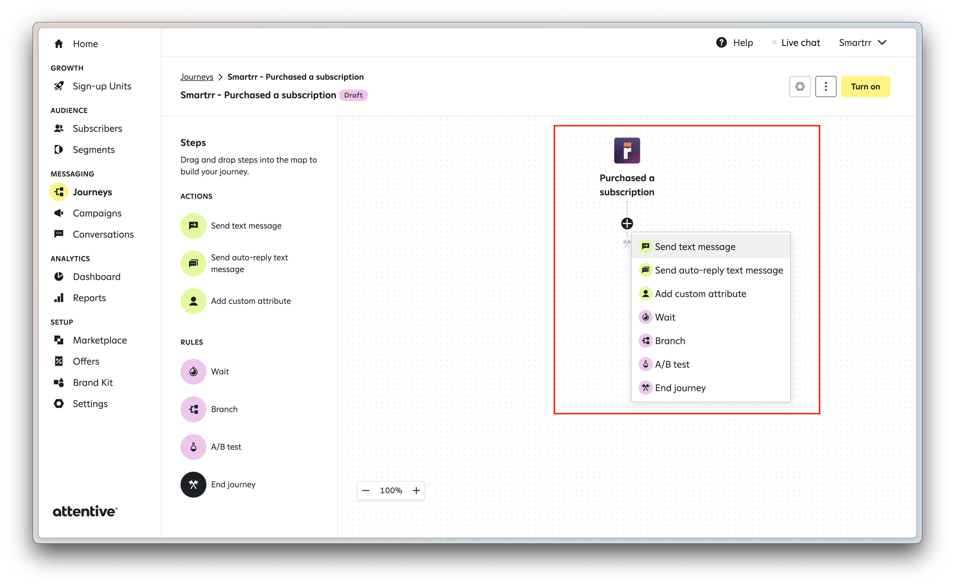Click the Settings gear icon in sidebar
This screenshot has height=587, width=955.
(59, 403)
